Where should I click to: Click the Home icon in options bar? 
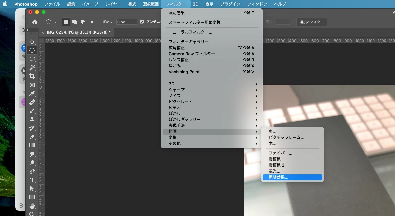[35, 22]
